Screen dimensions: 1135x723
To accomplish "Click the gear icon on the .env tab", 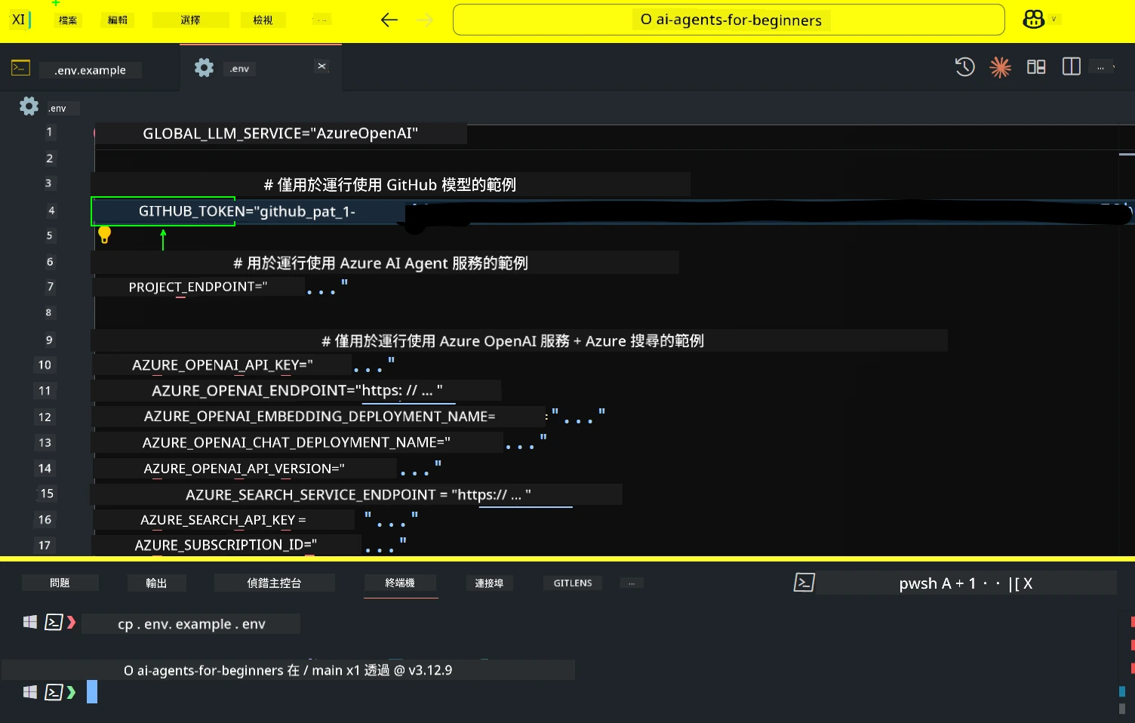I will click(x=203, y=67).
